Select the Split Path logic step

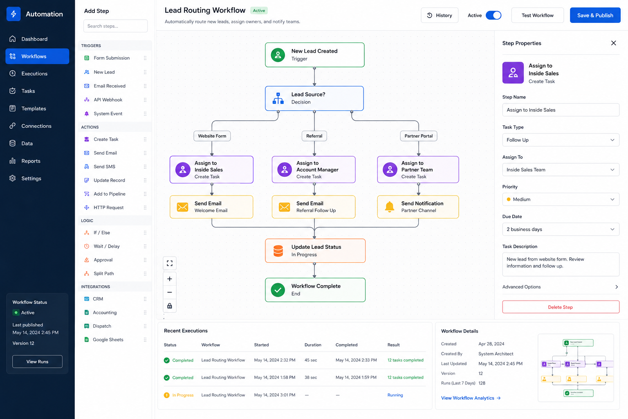(x=115, y=274)
